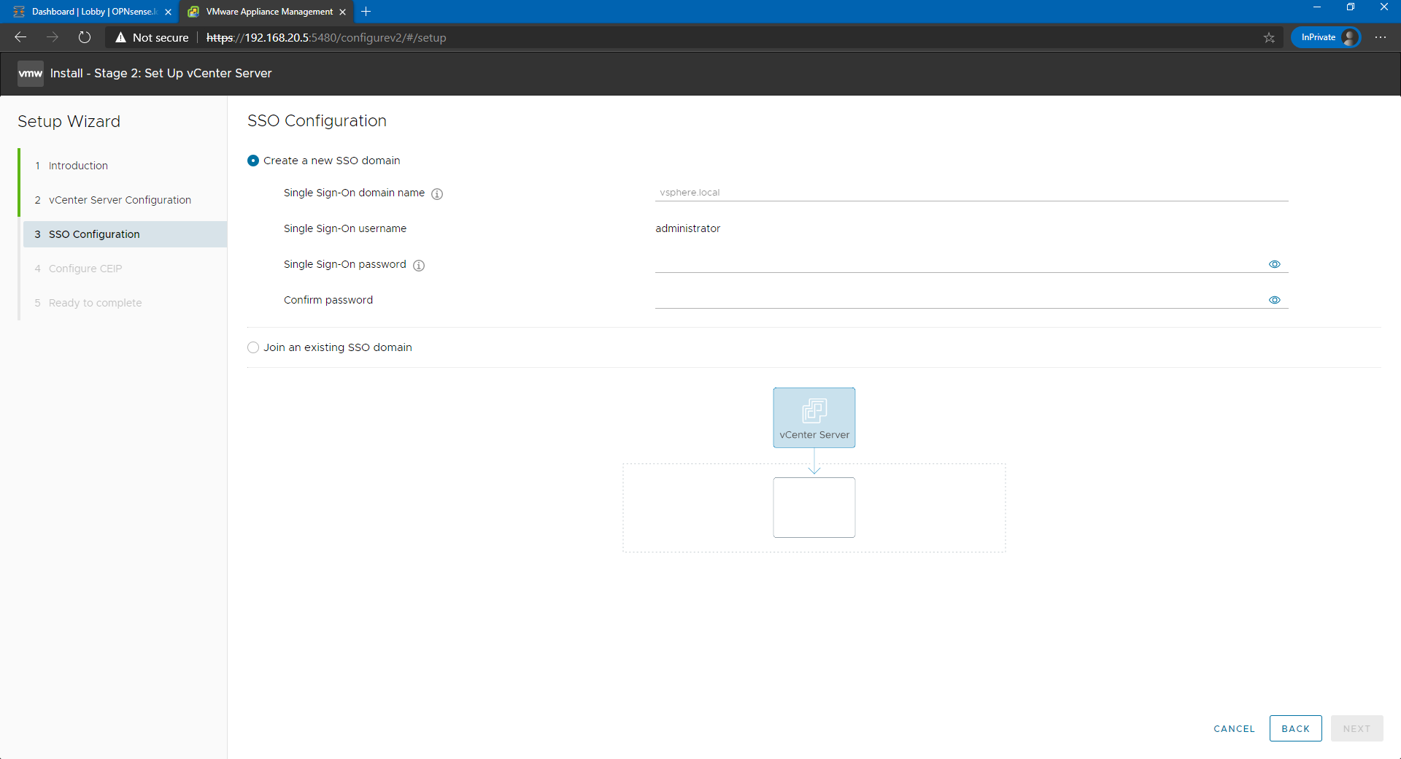Click the BACK button
1401x759 pixels.
tap(1295, 728)
